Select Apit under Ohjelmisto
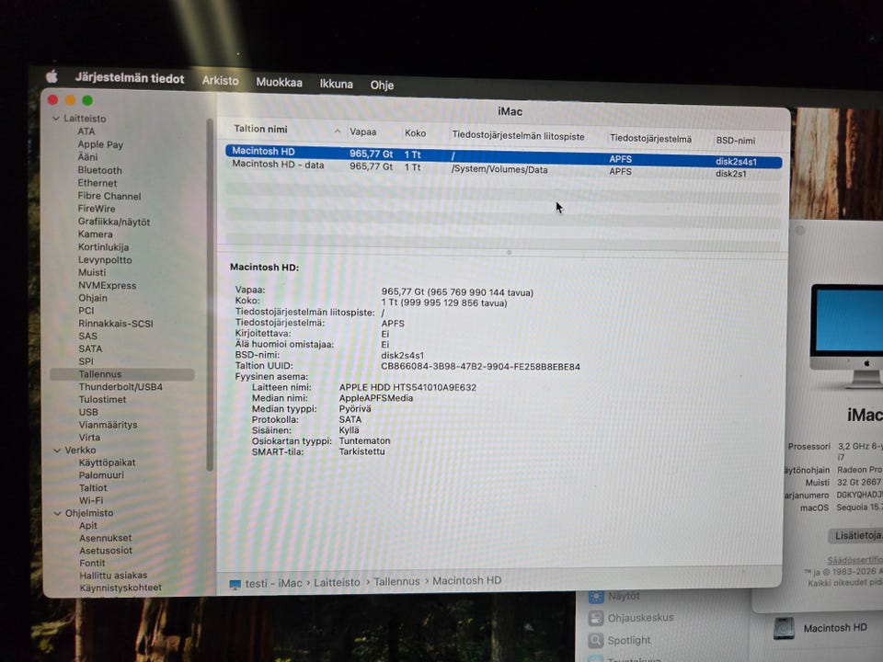The height and width of the screenshot is (662, 883). (88, 526)
